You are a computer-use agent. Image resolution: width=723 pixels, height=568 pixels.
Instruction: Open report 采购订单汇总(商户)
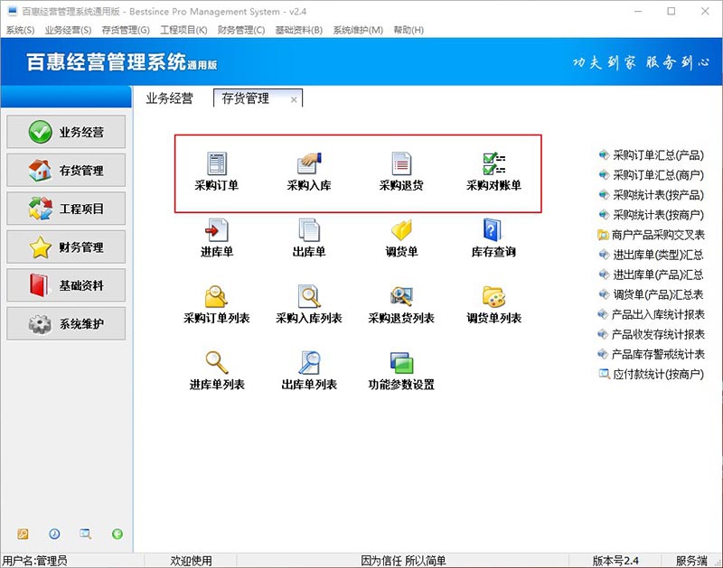(x=652, y=175)
